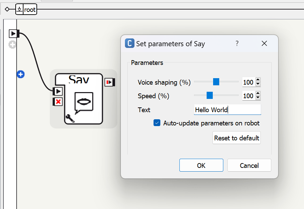Click the Voice shaping slider handle
Screen dimensions: 304x209
point(216,82)
